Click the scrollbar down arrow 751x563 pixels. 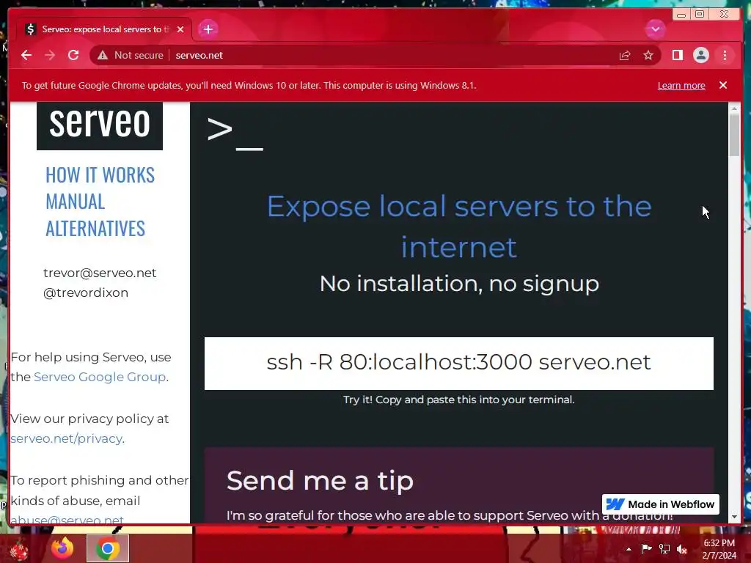pos(734,517)
